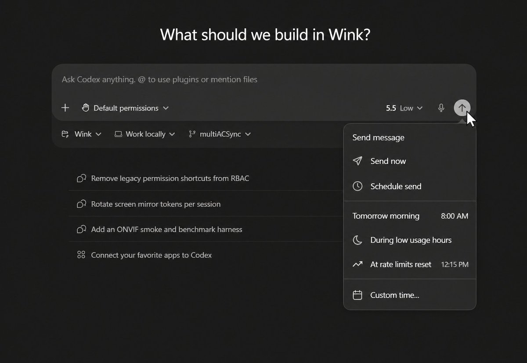Choose During low usage hours option
Image resolution: width=527 pixels, height=363 pixels.
pyautogui.click(x=410, y=240)
